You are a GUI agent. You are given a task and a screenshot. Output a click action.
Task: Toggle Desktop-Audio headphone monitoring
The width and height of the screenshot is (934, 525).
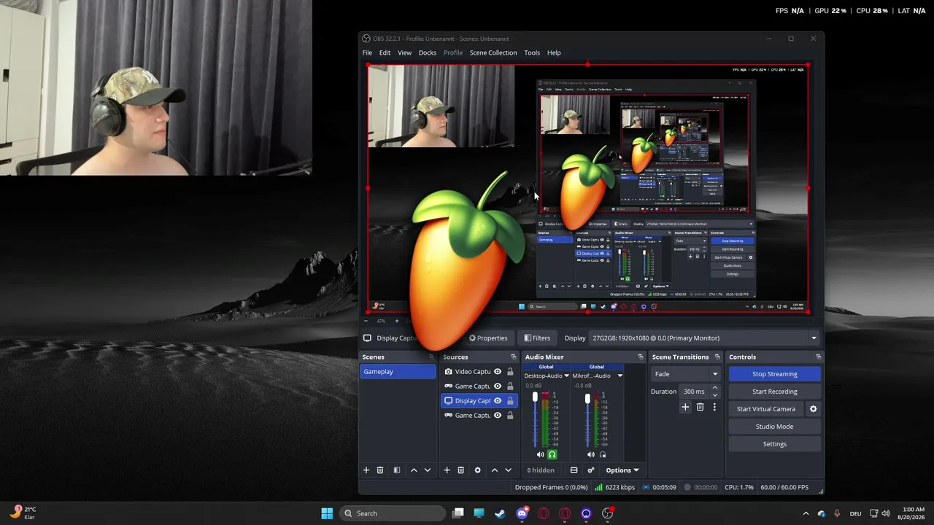[552, 455]
